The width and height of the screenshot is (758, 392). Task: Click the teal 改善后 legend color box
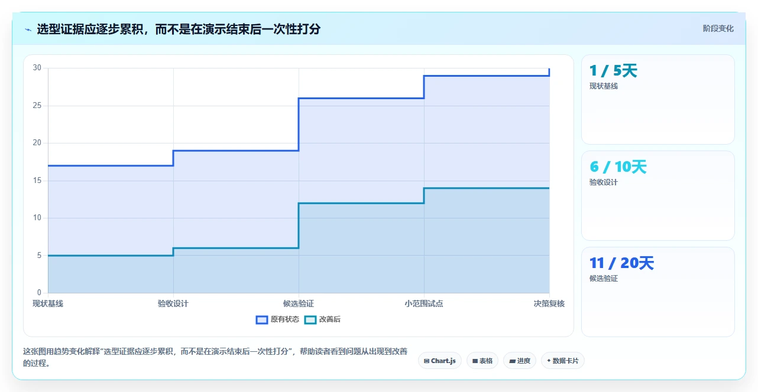[310, 319]
